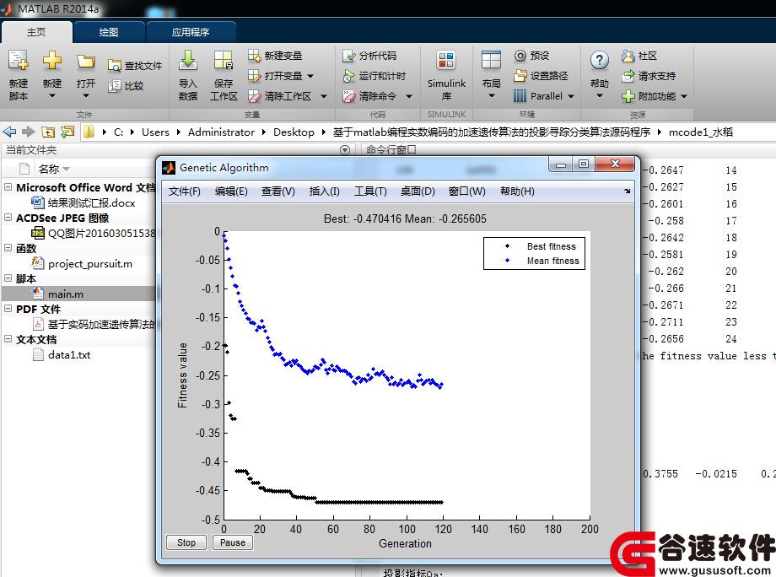Switch to the 应用程序 tab
The height and width of the screenshot is (577, 776).
(x=191, y=32)
